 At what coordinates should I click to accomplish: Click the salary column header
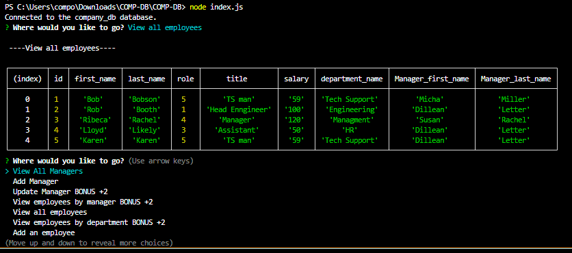296,79
